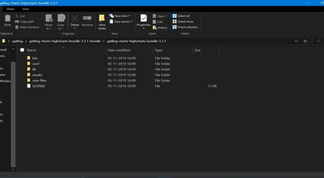This screenshot has width=324, height=178.
Task: Click the Rename icon in Organize group
Action: [87, 18]
